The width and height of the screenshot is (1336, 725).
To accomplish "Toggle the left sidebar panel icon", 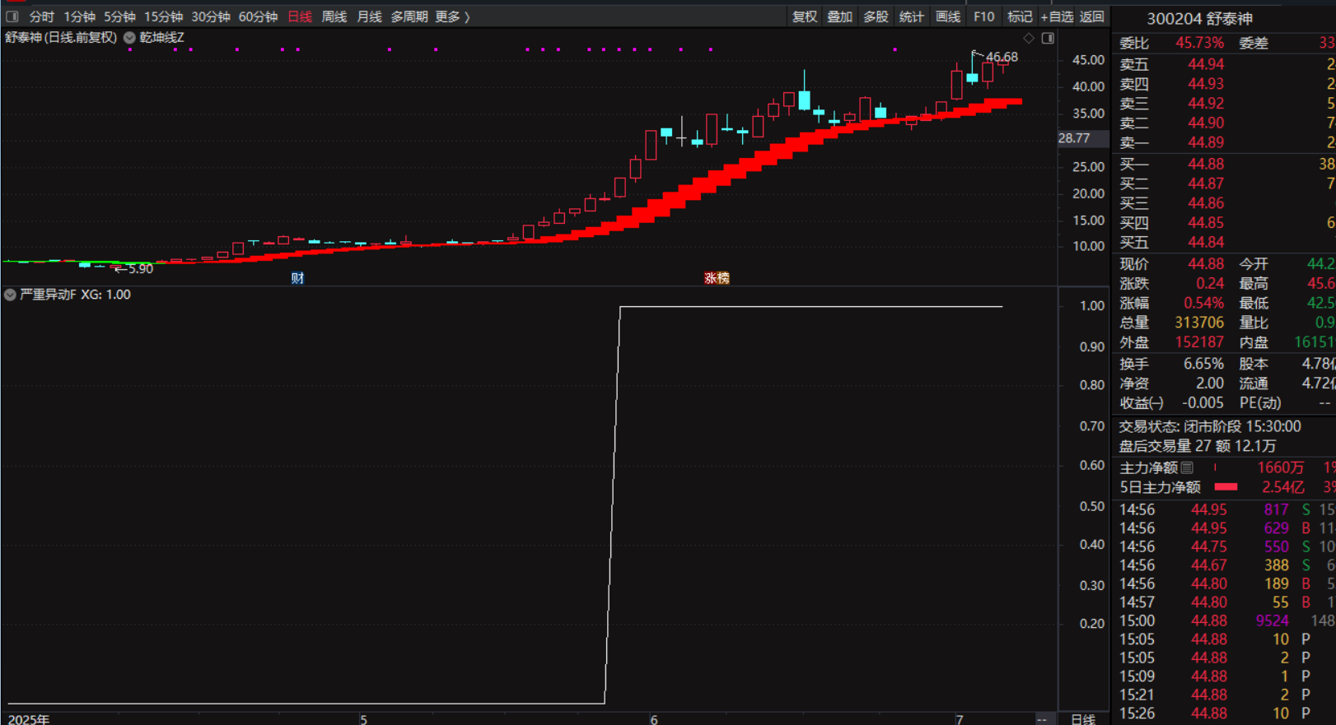I will pos(12,16).
